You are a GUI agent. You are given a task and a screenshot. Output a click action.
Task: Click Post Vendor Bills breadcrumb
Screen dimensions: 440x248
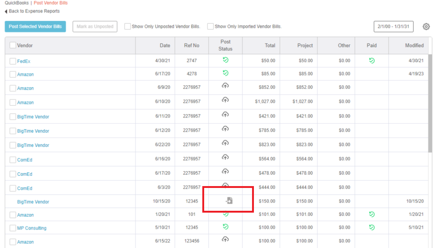coord(51,3)
